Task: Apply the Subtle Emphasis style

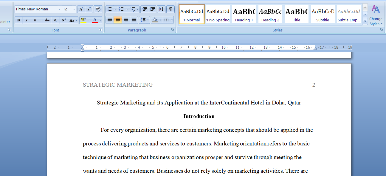Action: (349, 14)
